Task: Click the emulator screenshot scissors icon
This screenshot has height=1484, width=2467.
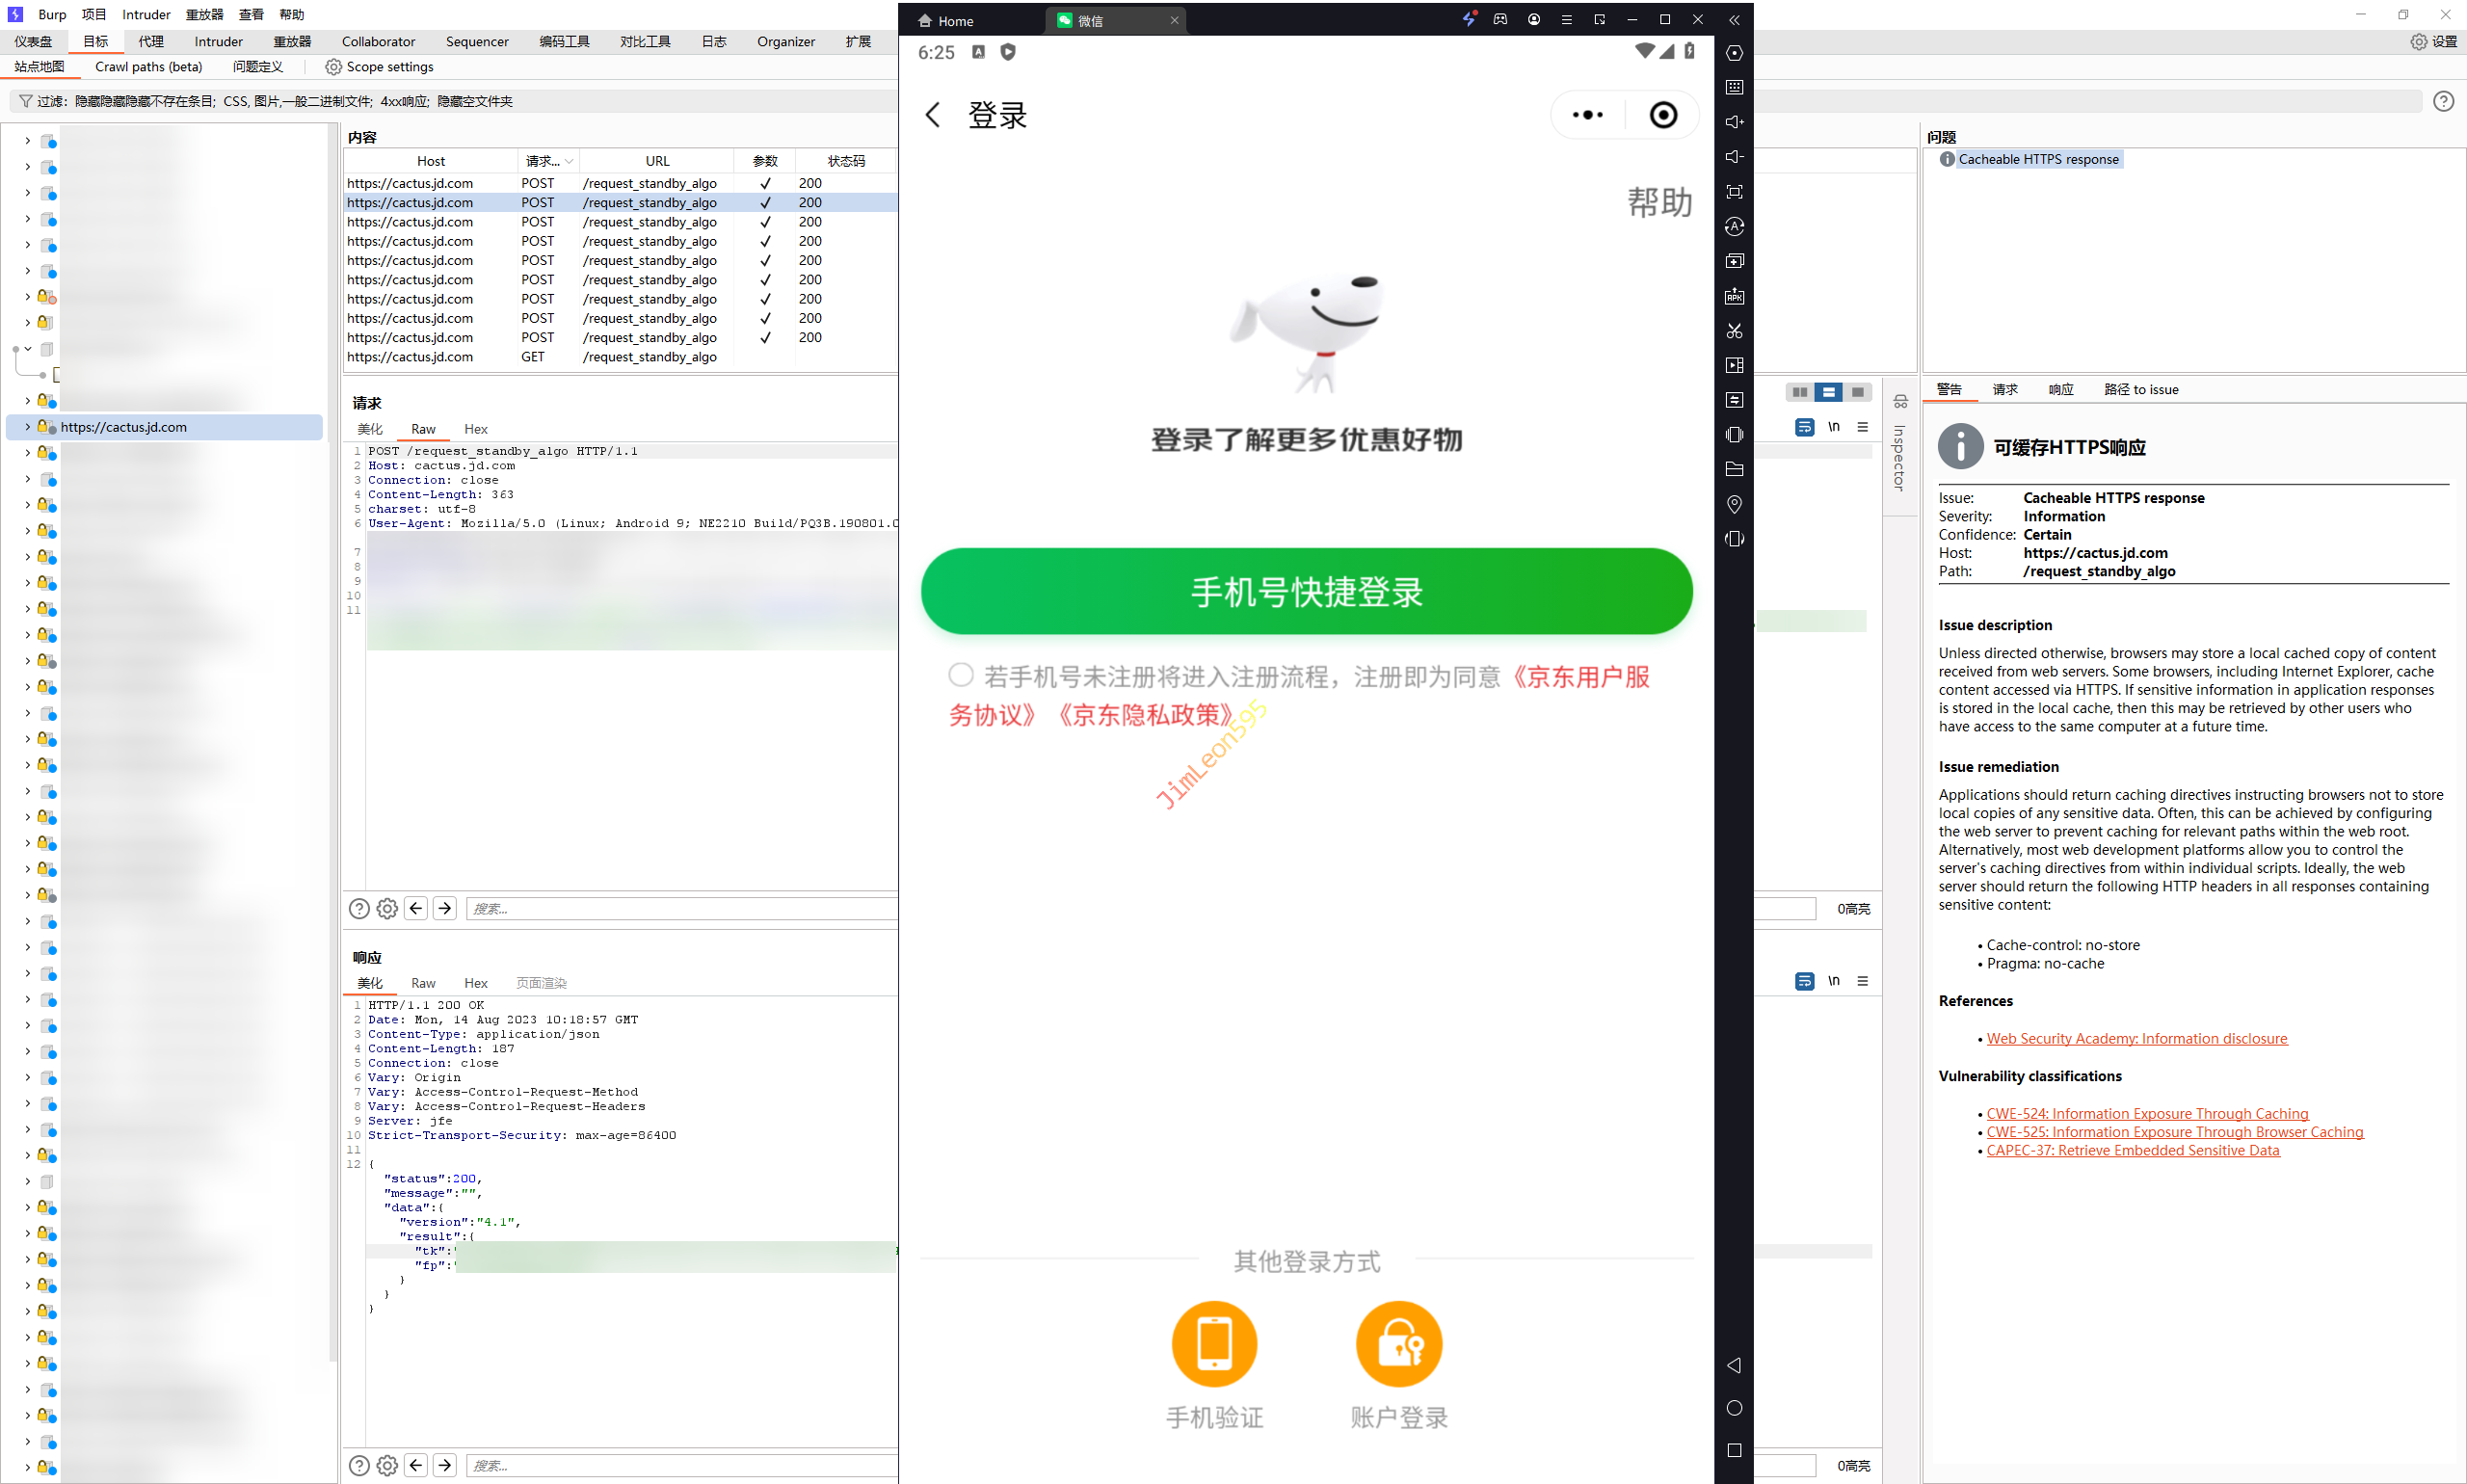Action: click(1734, 331)
